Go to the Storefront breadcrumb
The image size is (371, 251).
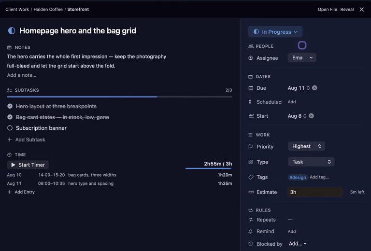tap(78, 10)
